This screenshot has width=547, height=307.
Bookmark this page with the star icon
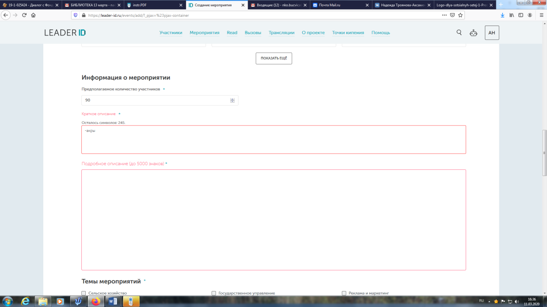461,15
